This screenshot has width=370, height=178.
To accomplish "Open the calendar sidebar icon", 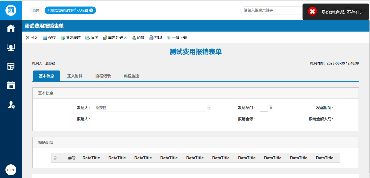I will pos(11,85).
